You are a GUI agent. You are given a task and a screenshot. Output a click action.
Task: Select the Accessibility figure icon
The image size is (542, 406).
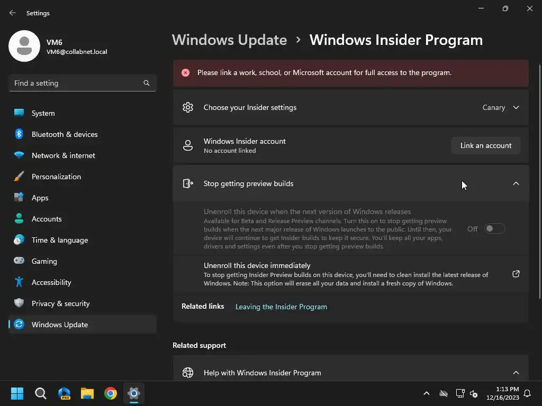click(x=19, y=282)
